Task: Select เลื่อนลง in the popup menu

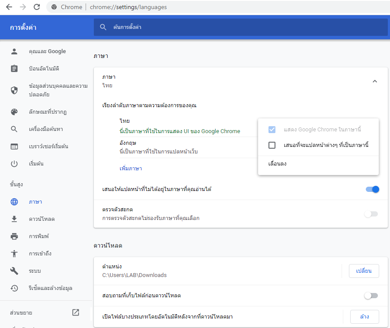Action: (278, 164)
